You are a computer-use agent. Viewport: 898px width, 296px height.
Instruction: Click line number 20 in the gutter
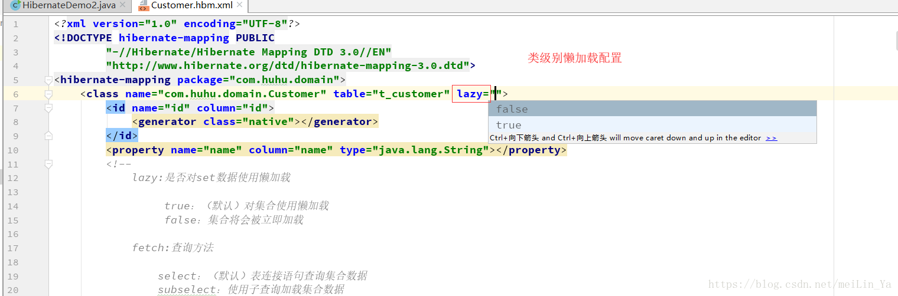(13, 290)
